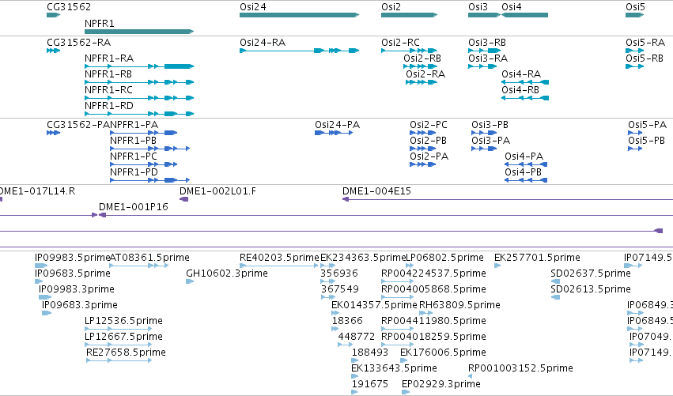Select the DME1-017L14.R clone label

38,191
